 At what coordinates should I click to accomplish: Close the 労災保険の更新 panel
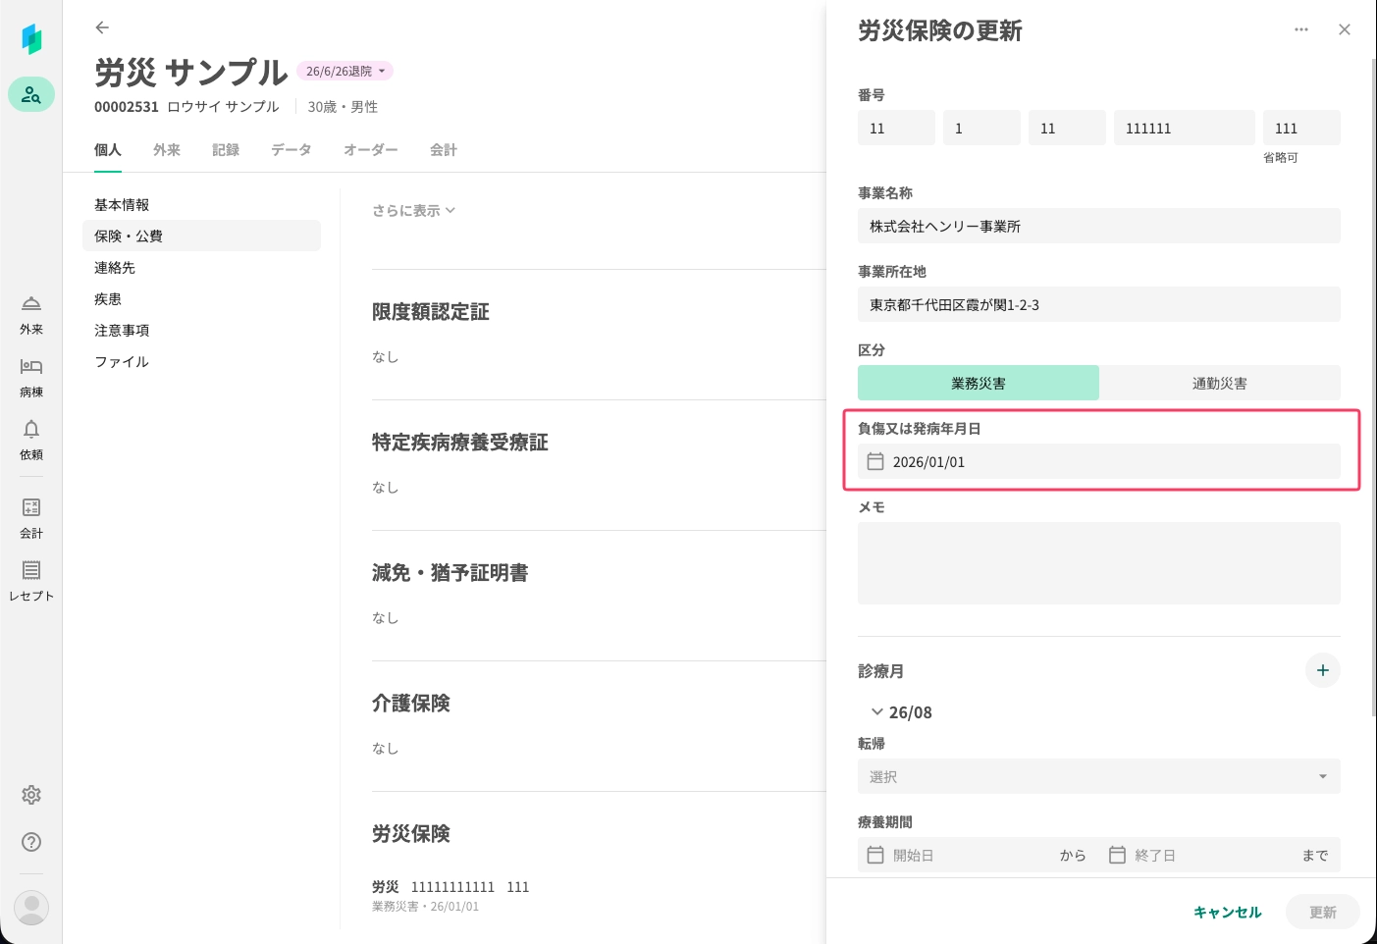[1345, 29]
